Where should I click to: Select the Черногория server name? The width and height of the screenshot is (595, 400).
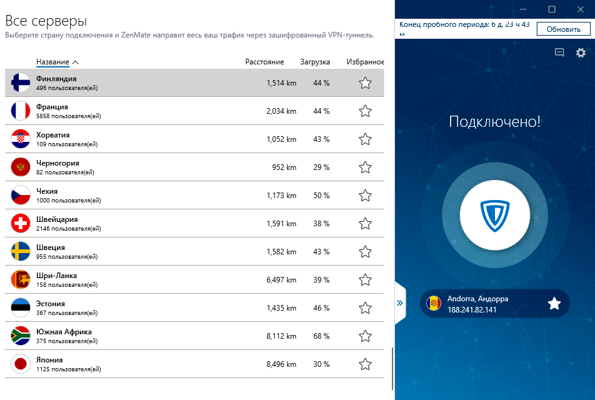tap(57, 162)
